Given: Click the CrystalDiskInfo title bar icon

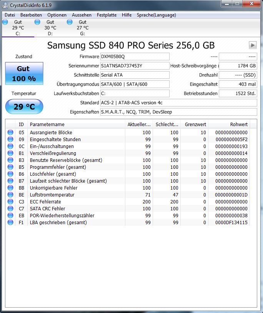Looking at the screenshot, I should 5,5.
